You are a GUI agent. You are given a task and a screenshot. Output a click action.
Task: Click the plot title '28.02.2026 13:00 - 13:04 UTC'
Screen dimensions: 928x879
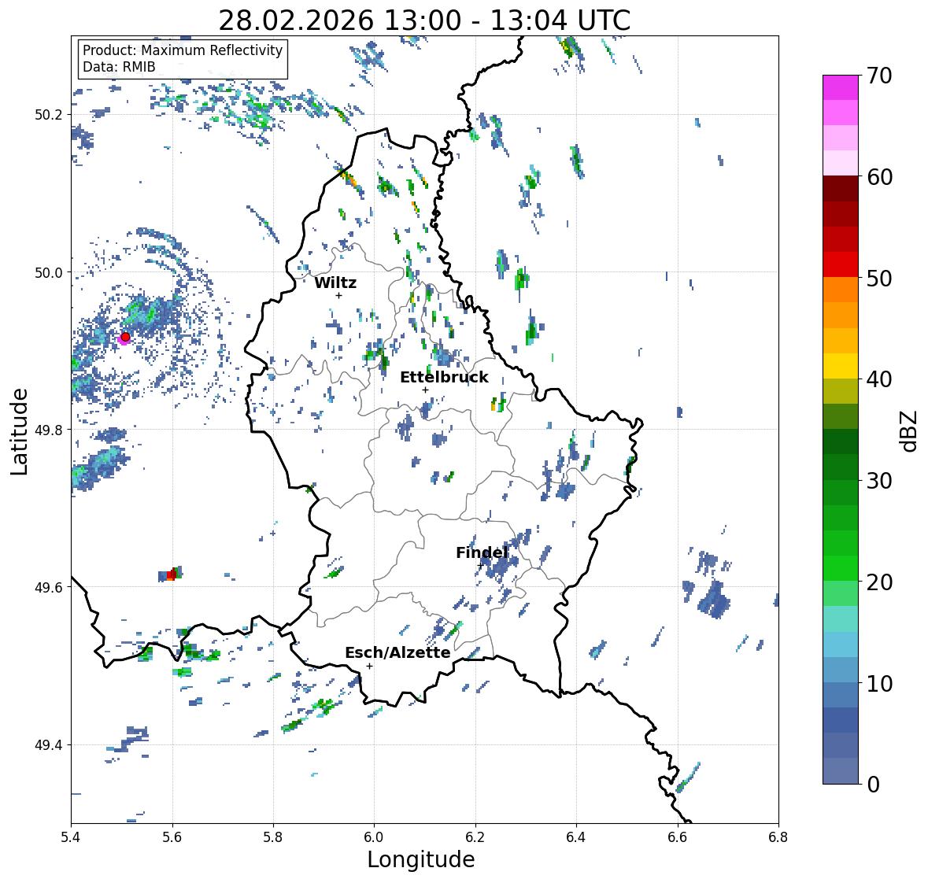424,20
